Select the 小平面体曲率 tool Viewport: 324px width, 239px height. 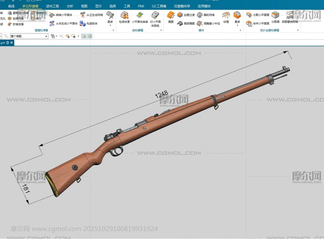pyautogui.click(x=140, y=15)
